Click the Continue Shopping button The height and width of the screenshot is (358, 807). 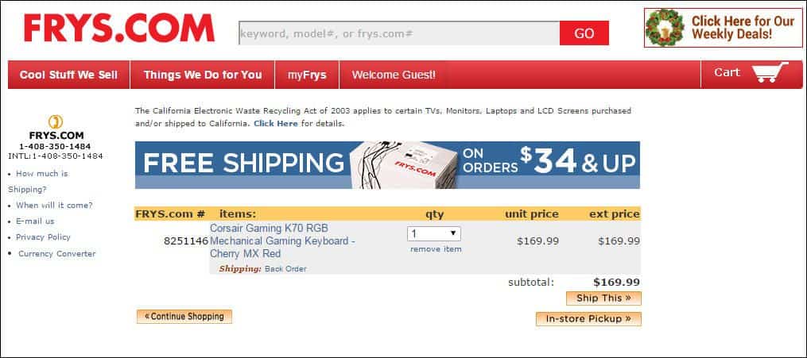tap(184, 317)
